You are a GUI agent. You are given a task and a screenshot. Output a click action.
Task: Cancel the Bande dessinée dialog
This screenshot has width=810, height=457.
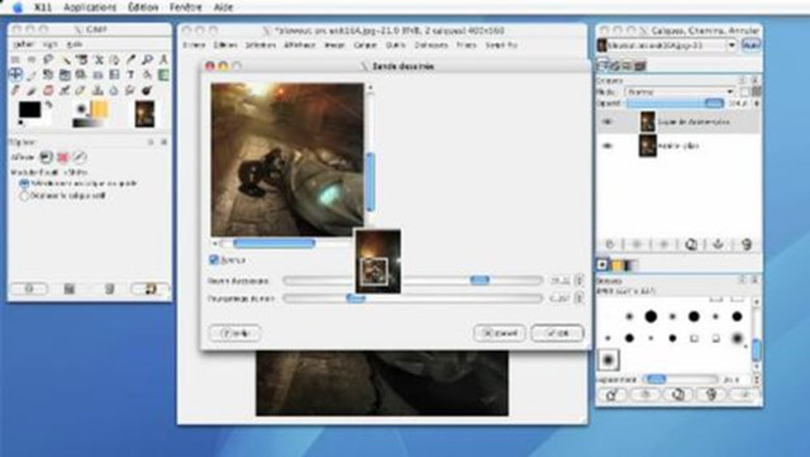pos(500,333)
